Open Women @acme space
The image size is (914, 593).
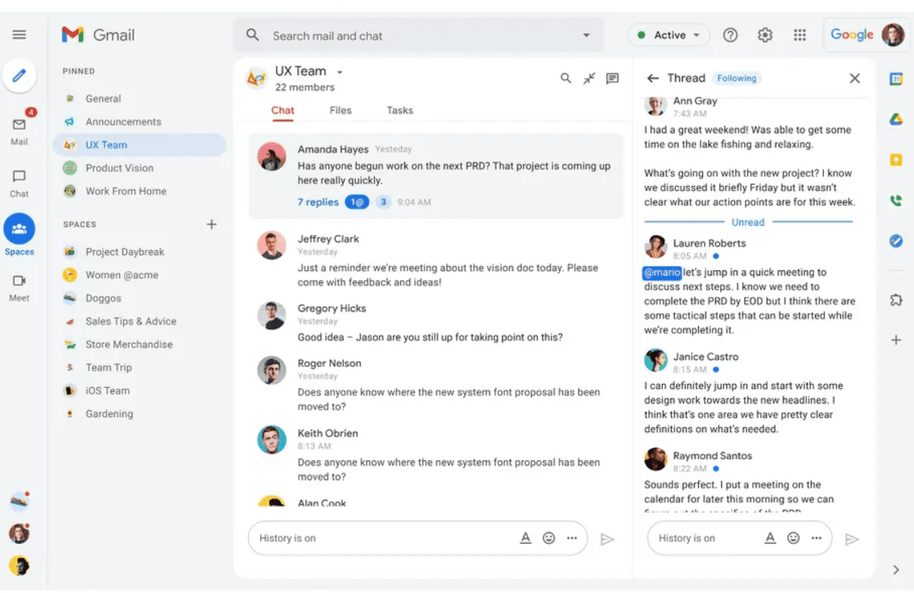[139, 275]
